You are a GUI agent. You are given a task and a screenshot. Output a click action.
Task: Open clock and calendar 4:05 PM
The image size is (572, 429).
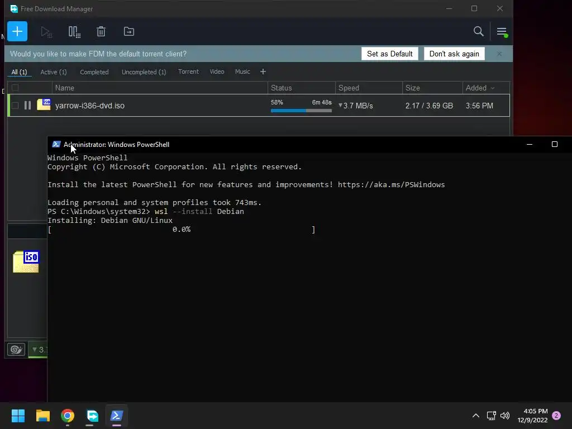pos(532,416)
